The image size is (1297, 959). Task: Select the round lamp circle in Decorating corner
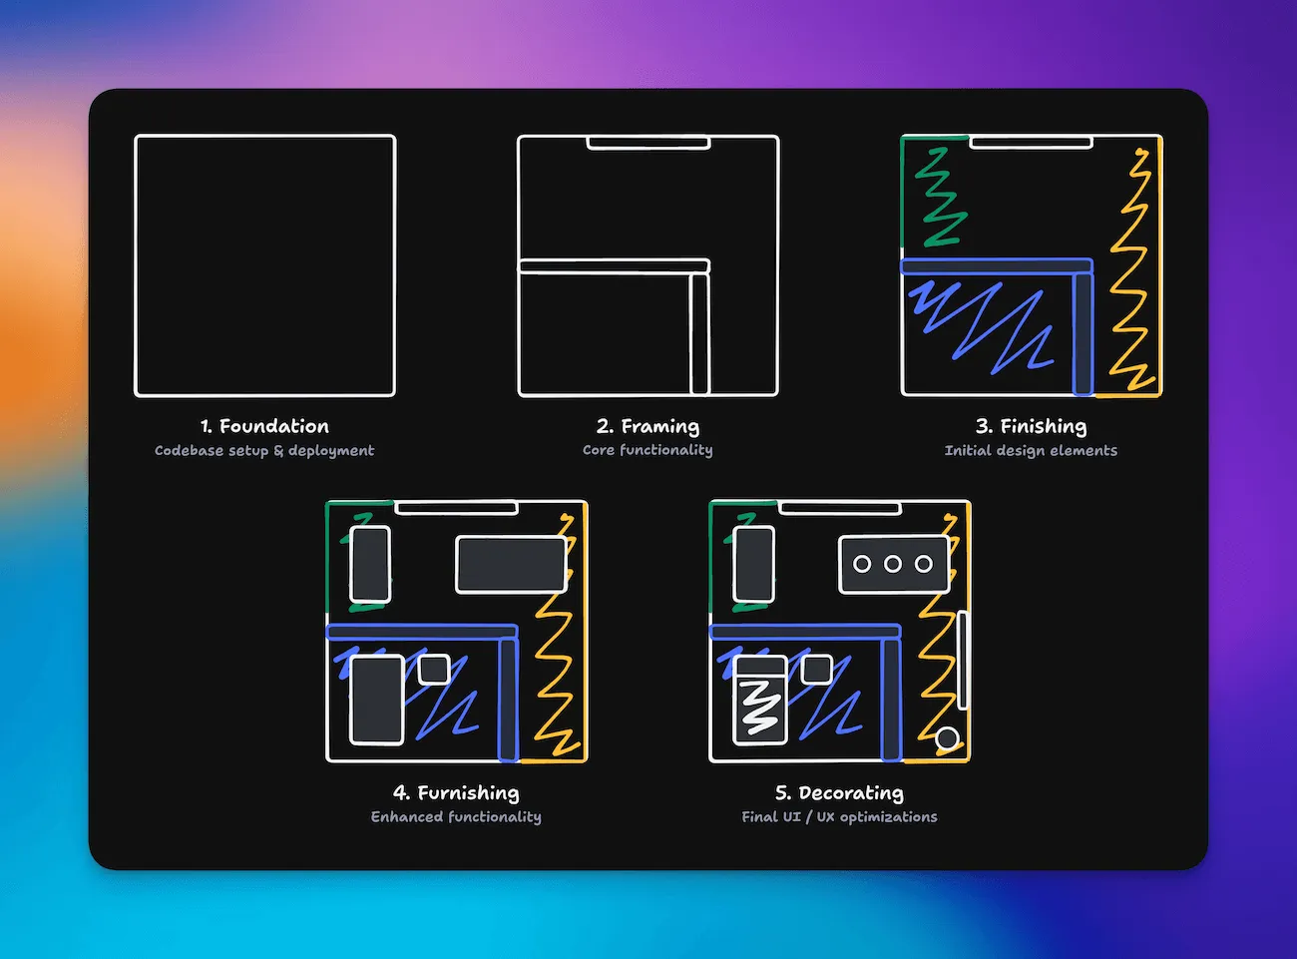pyautogui.click(x=947, y=738)
